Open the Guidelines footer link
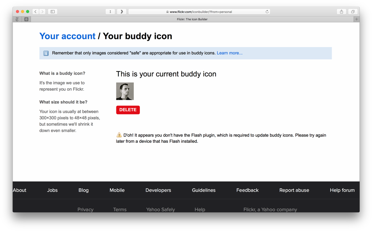This screenshot has height=231, width=372. 204,190
